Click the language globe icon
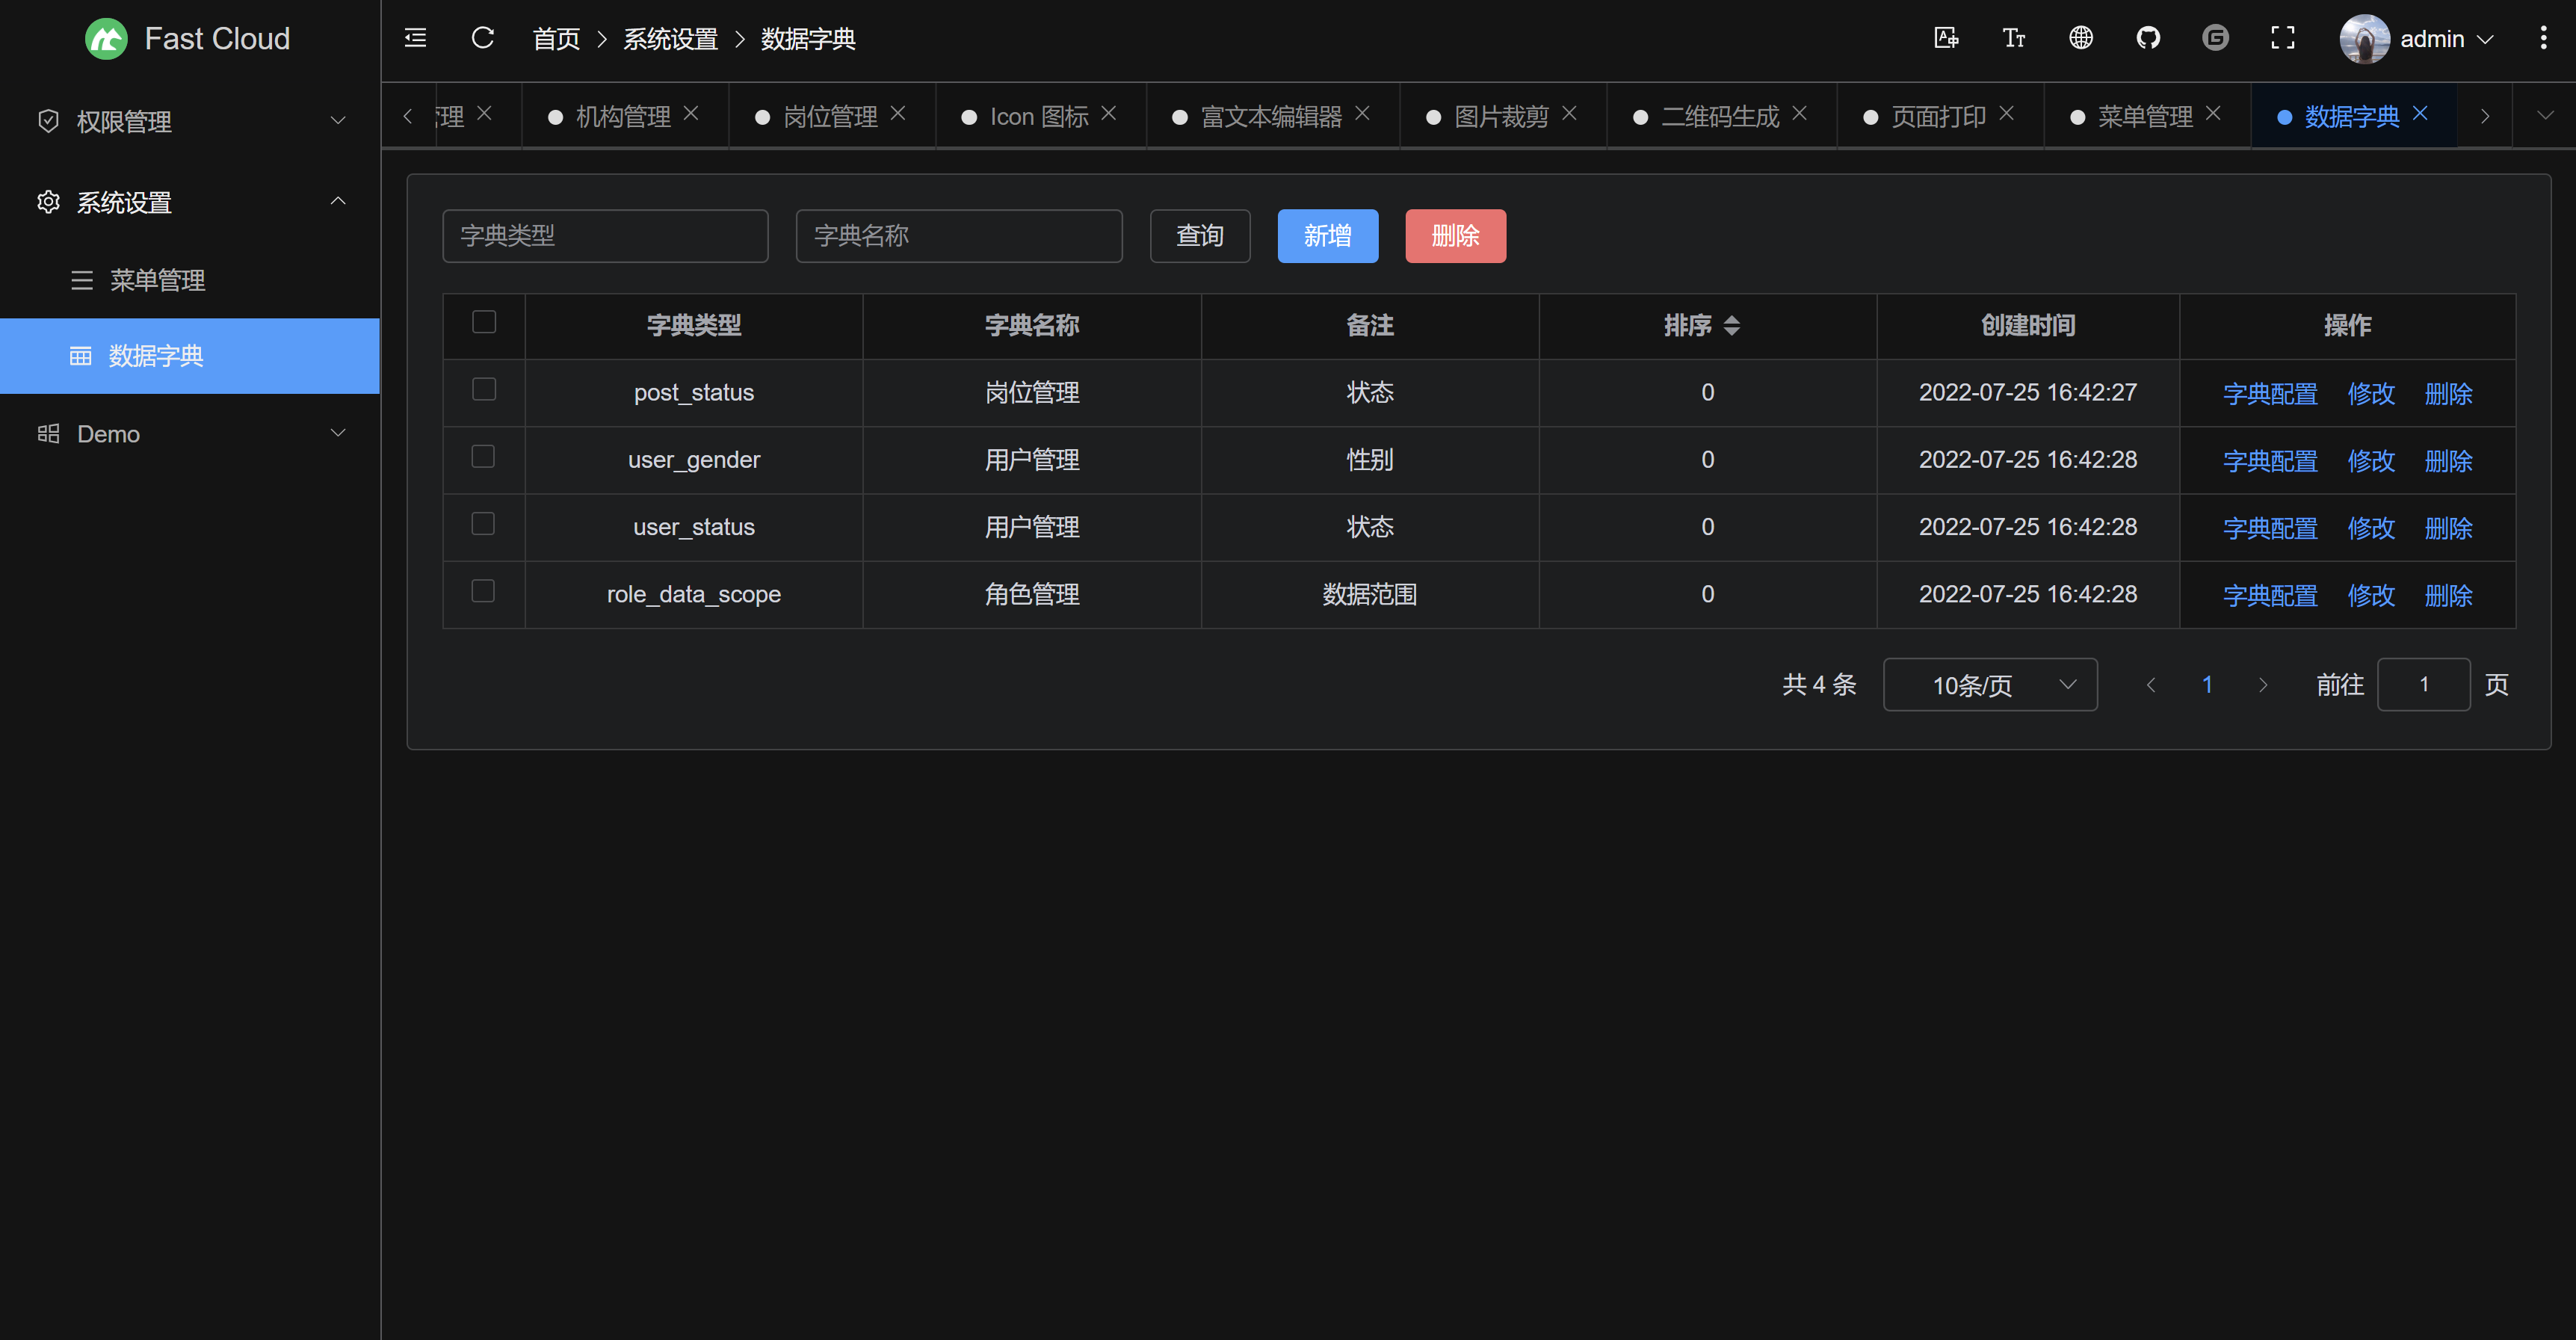This screenshot has width=2576, height=1340. tap(2080, 38)
